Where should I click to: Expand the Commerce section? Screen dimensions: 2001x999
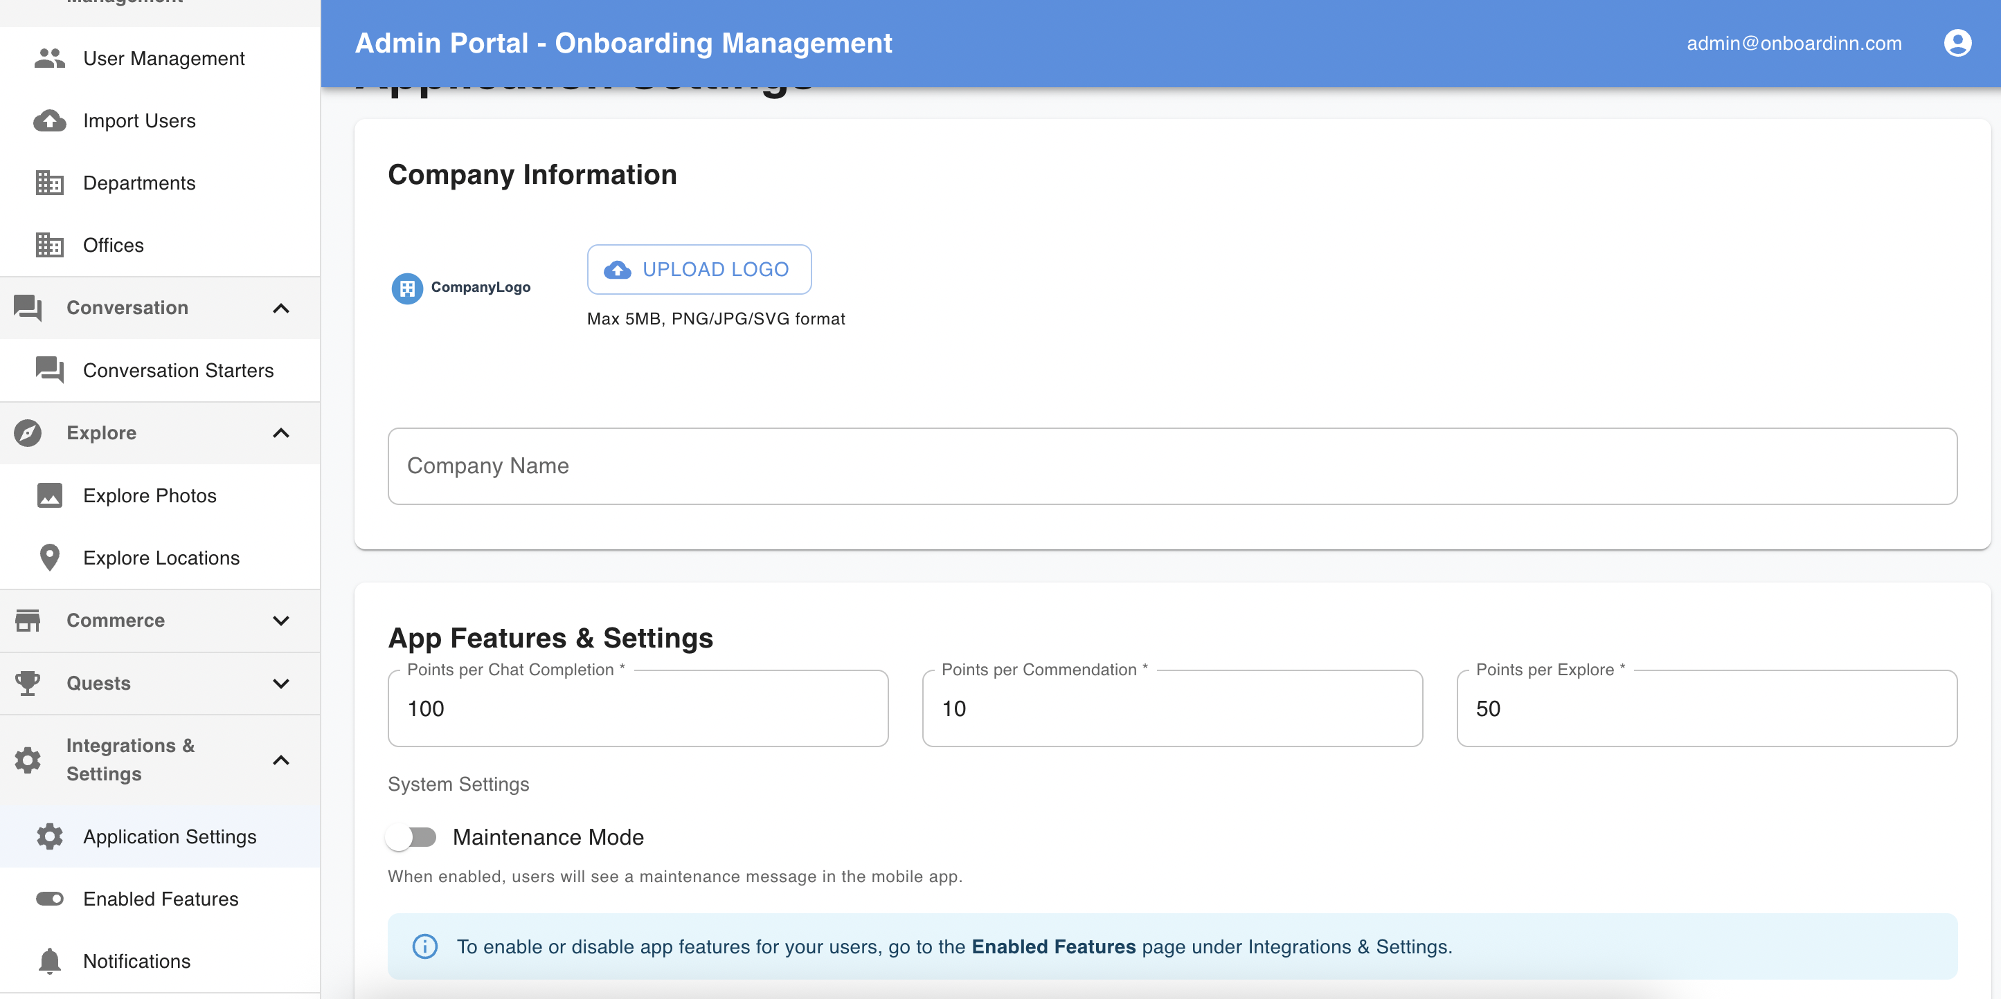point(280,620)
